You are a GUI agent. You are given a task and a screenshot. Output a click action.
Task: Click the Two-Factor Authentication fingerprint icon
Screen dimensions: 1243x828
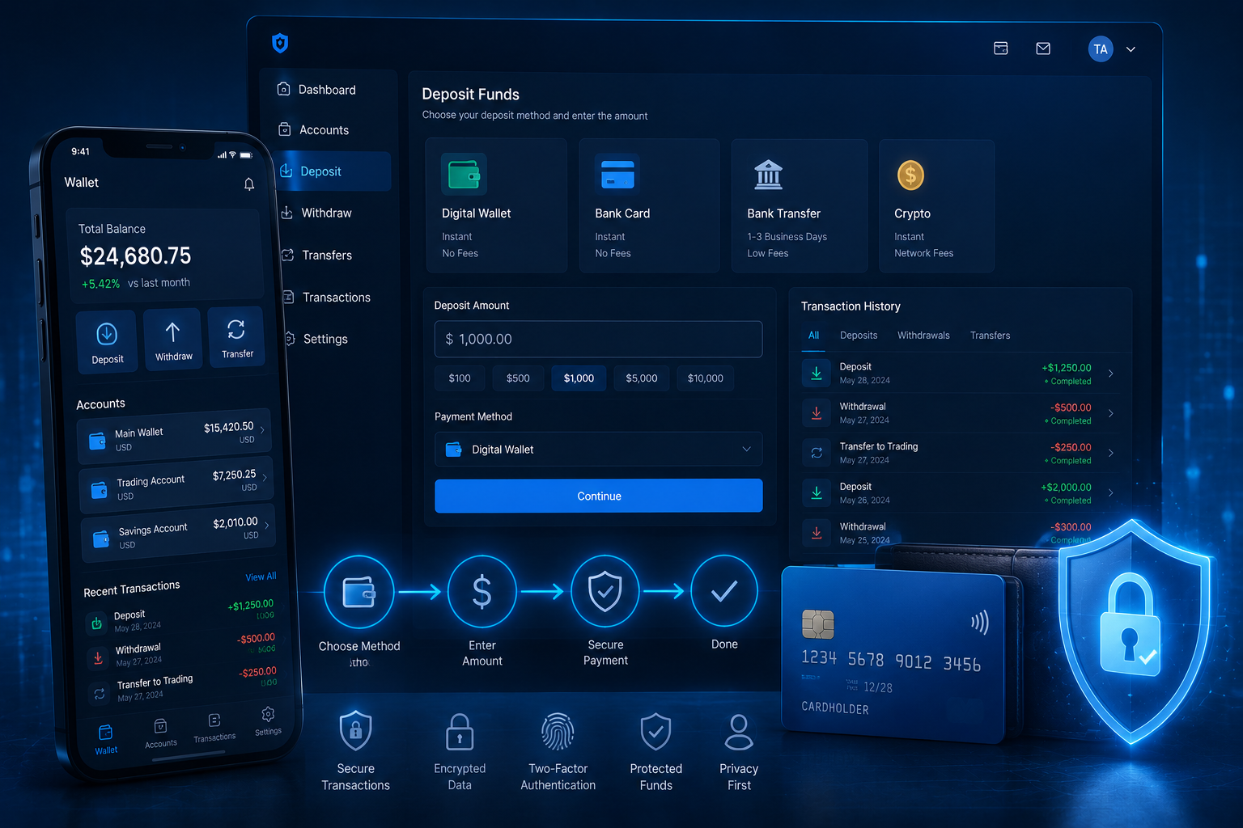(x=558, y=732)
